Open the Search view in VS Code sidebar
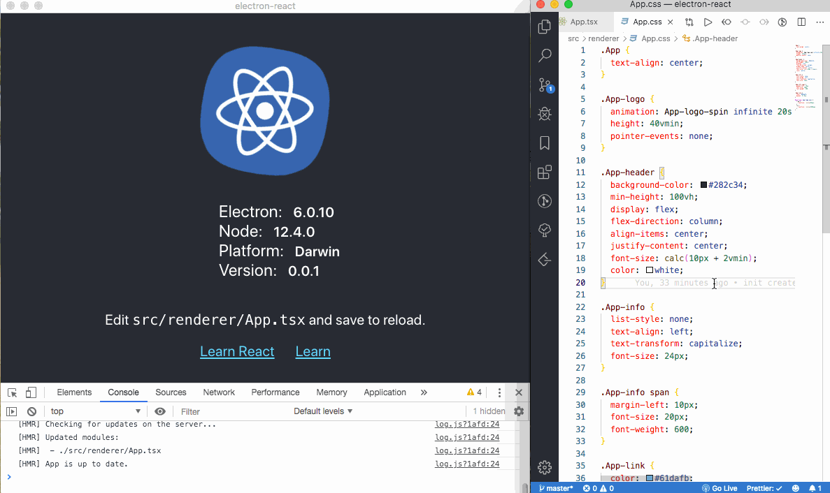This screenshot has width=830, height=493. (x=544, y=55)
